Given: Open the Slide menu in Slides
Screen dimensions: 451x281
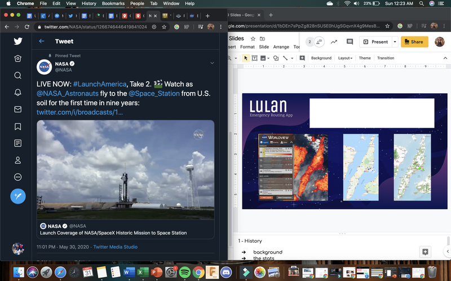Looking at the screenshot, I should point(264,47).
